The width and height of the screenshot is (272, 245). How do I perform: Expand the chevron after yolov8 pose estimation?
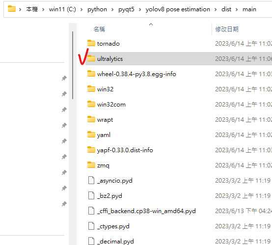216,9
